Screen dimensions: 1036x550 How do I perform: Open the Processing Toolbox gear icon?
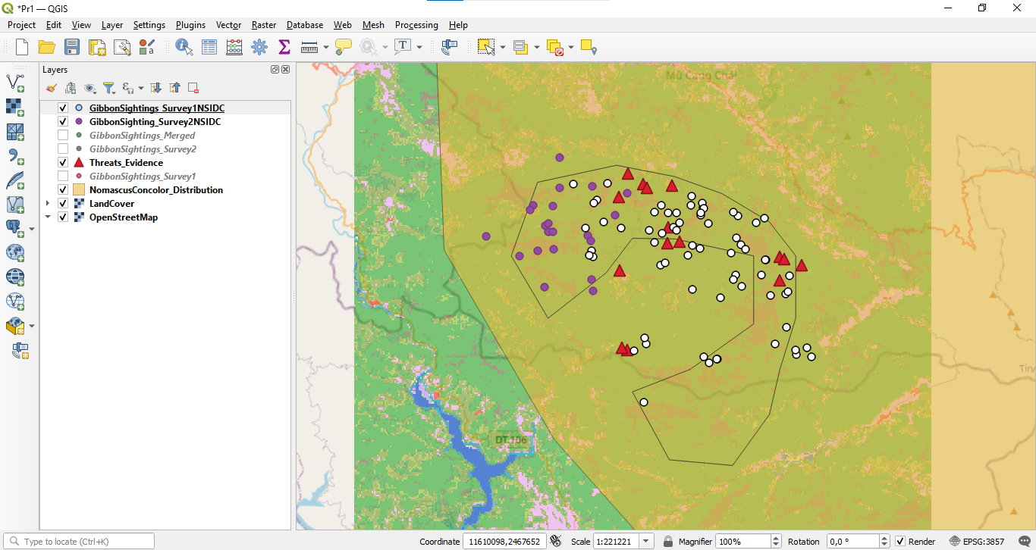click(259, 47)
